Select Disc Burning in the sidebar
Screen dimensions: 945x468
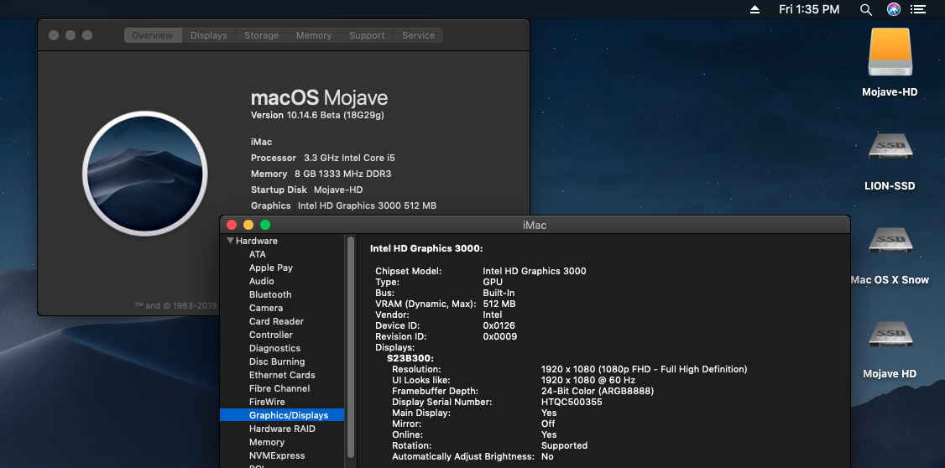(277, 361)
